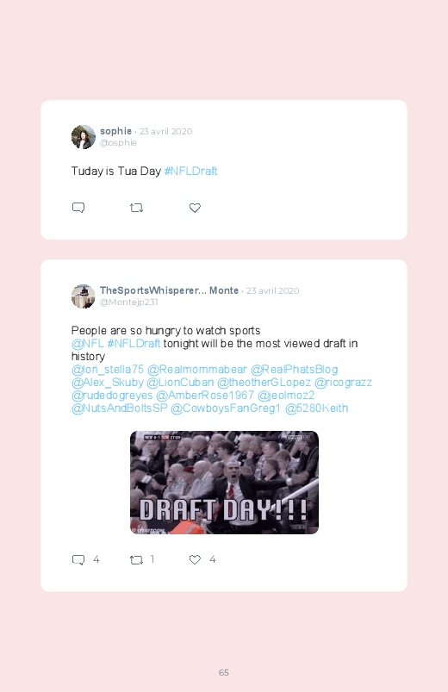Retweet the TheSportsWhisperer tweet

point(136,559)
